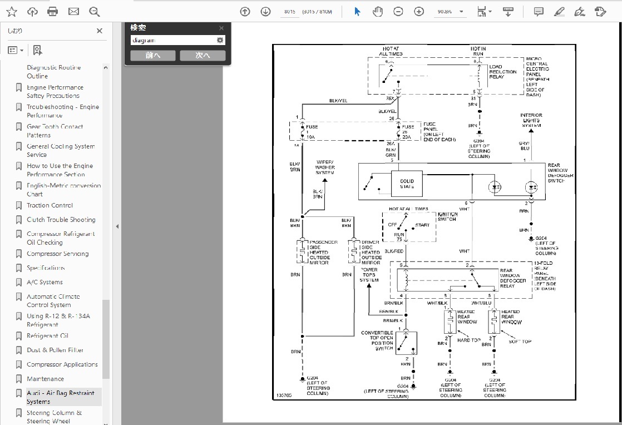The width and height of the screenshot is (622, 425).
Task: Select the highlighter pen tool
Action: 560,12
